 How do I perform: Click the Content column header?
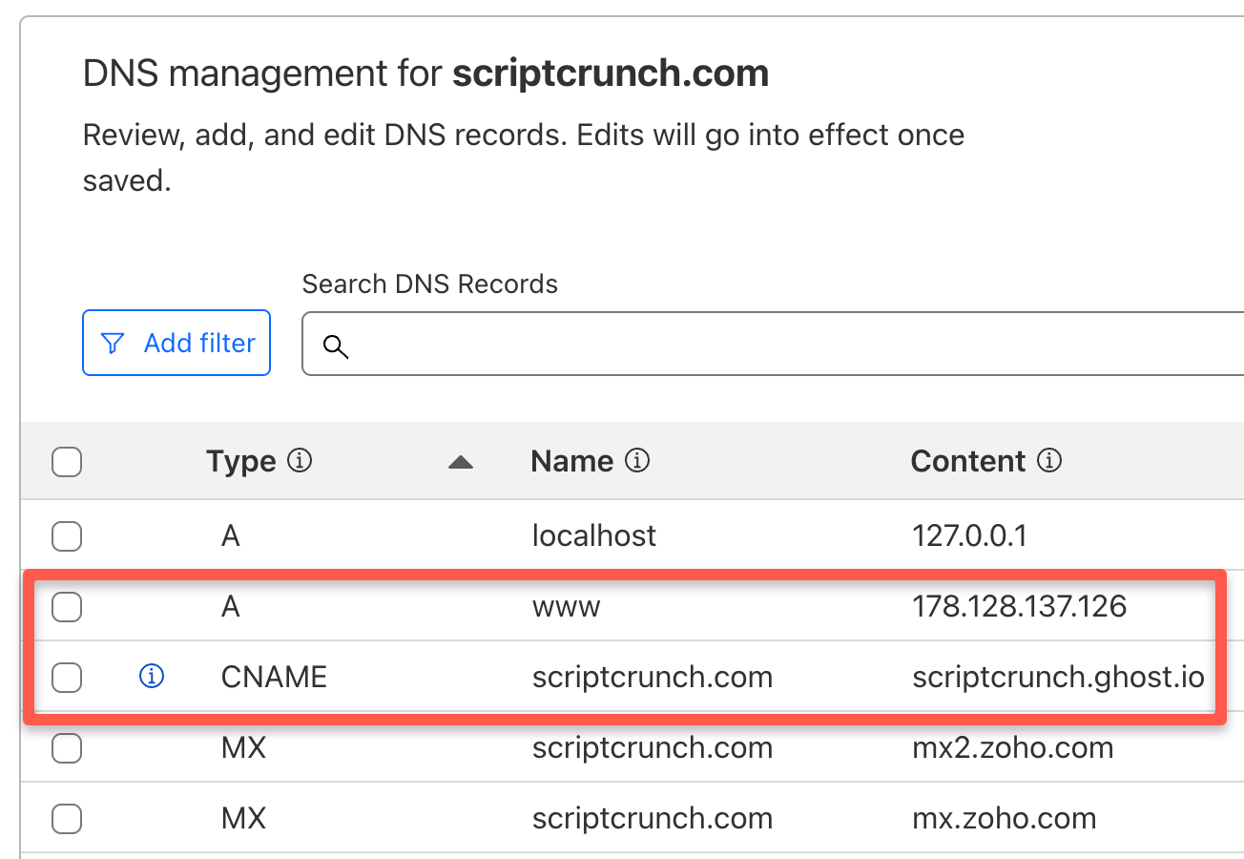click(968, 462)
